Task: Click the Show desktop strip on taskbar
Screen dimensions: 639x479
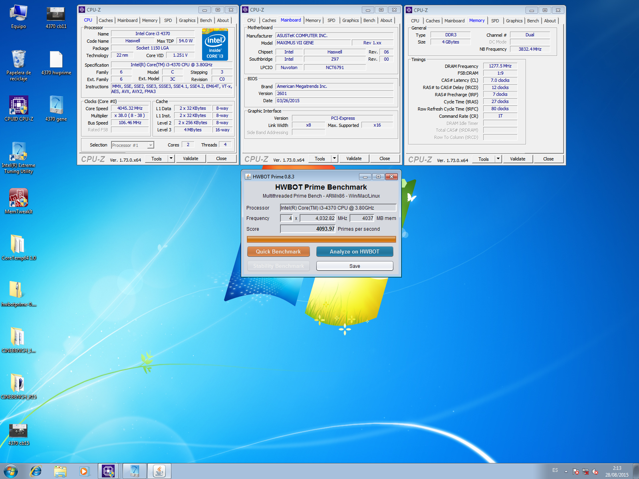Action: point(636,471)
